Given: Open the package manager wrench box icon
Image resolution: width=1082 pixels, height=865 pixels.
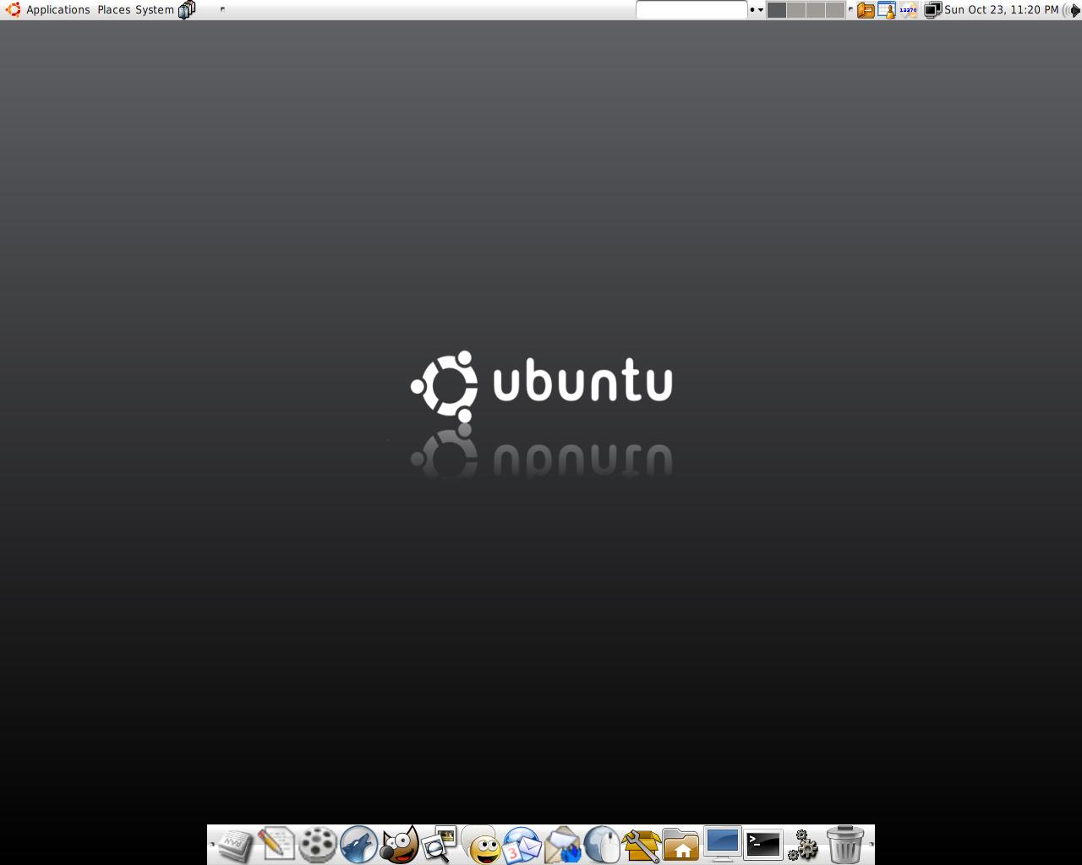Looking at the screenshot, I should [642, 845].
